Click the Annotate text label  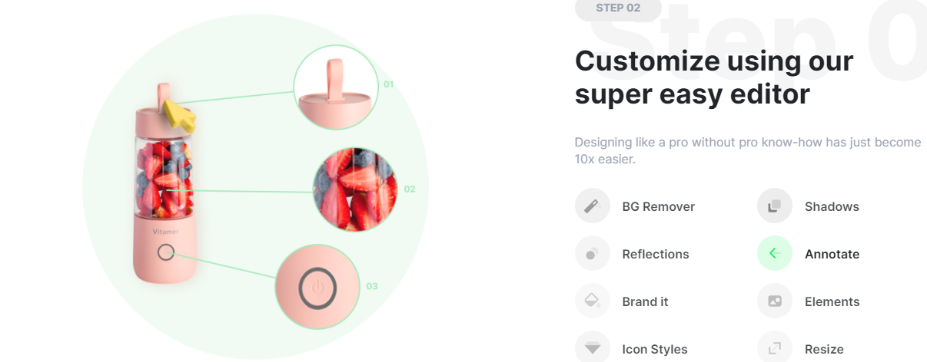(x=832, y=254)
